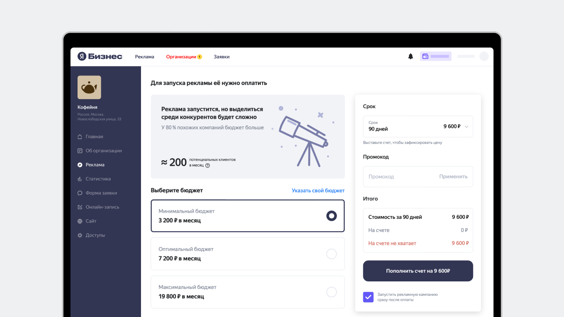Click the Выставьте счет hint text

point(403,143)
